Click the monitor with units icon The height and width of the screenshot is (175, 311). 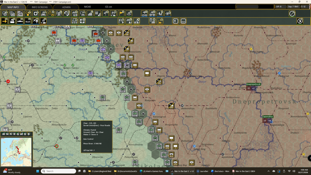click(x=82, y=14)
